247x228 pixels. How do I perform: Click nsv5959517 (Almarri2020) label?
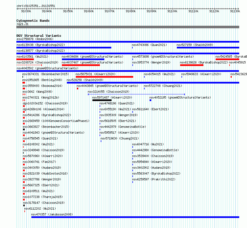(x=119, y=133)
